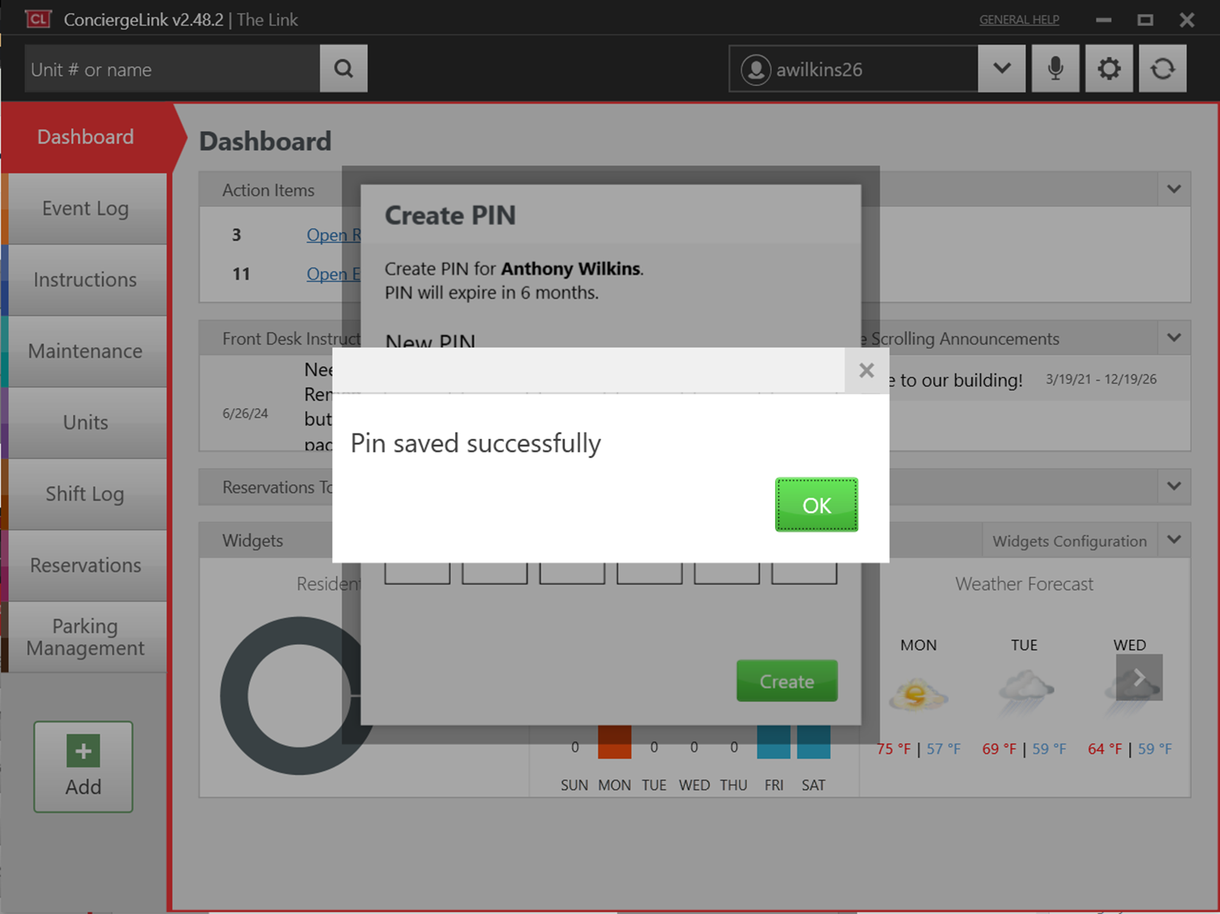The image size is (1220, 914).
Task: Click the Widgets Configuration button
Action: [1069, 540]
